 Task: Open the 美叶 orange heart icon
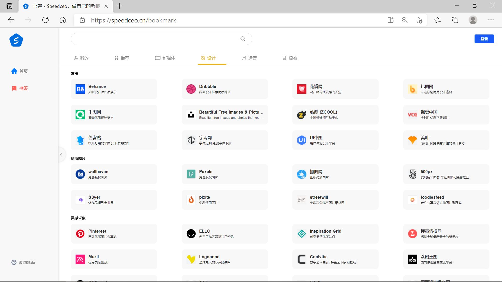click(413, 140)
